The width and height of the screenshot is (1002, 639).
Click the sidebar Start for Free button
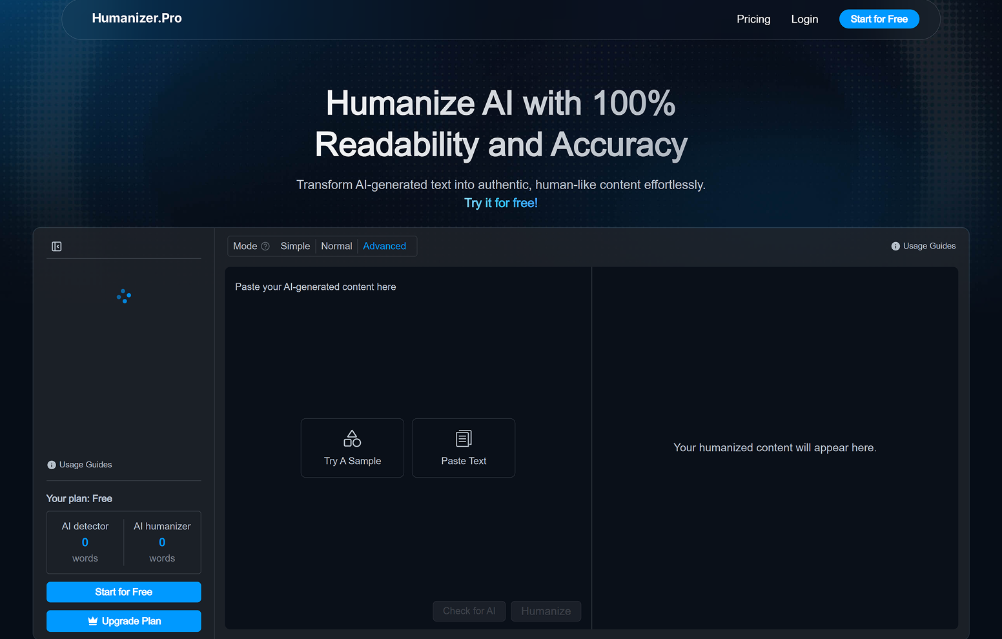124,592
